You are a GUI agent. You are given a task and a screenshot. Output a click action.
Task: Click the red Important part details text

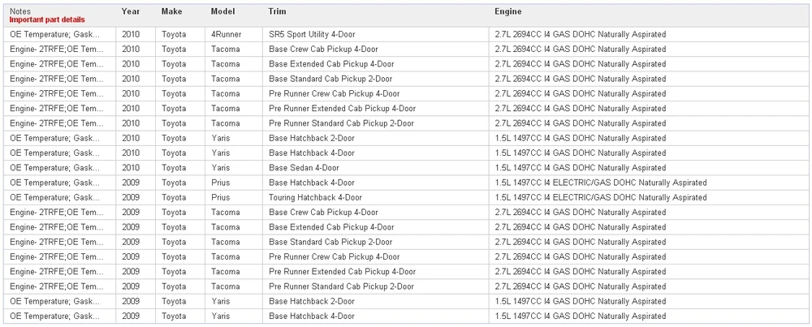[x=47, y=19]
